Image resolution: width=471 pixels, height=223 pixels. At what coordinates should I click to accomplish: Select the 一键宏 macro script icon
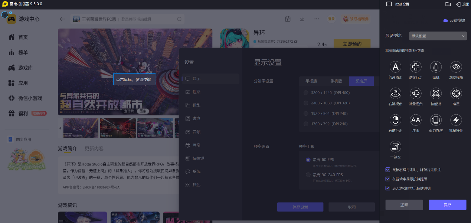395,146
